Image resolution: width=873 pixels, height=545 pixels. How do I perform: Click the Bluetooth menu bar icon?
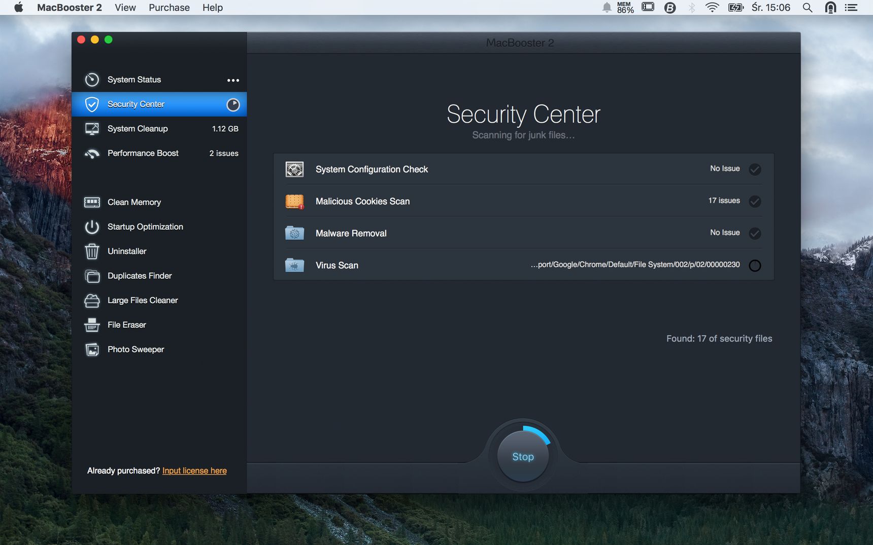point(692,8)
